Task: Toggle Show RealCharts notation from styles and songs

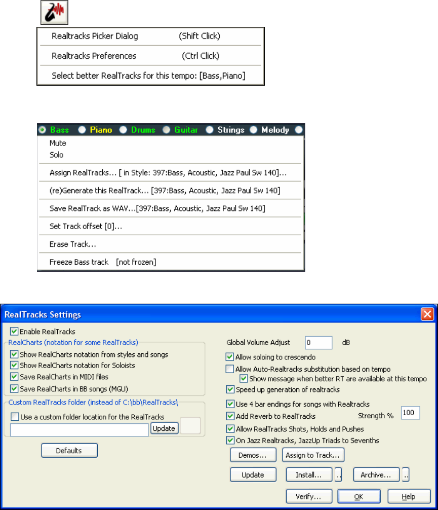Action: pos(14,354)
